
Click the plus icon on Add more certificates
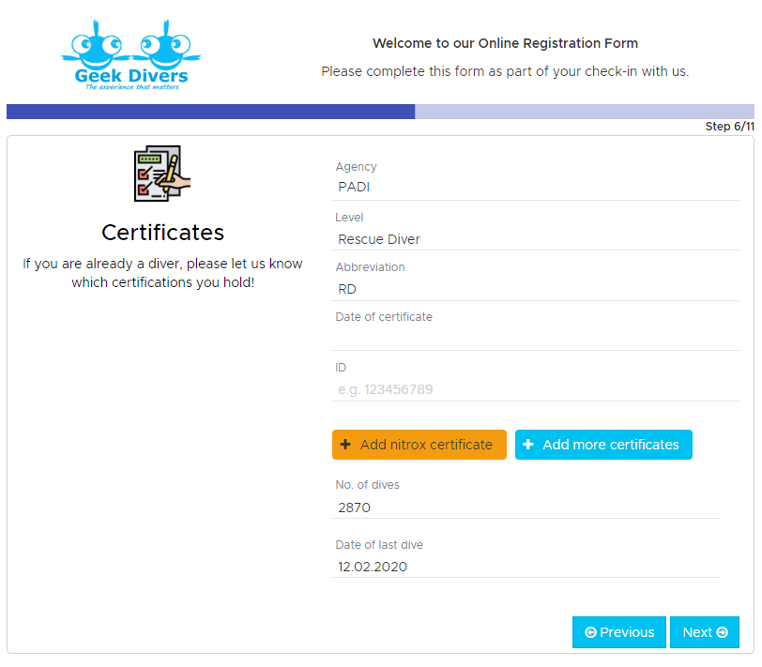tap(528, 445)
